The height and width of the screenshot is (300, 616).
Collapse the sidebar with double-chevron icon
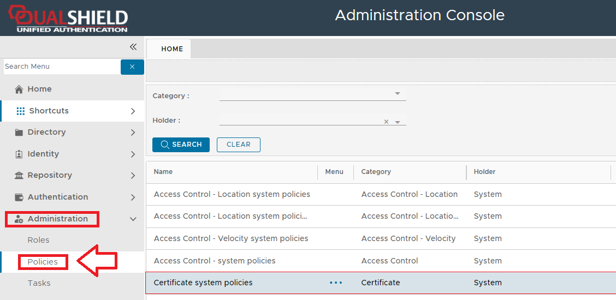pos(133,47)
